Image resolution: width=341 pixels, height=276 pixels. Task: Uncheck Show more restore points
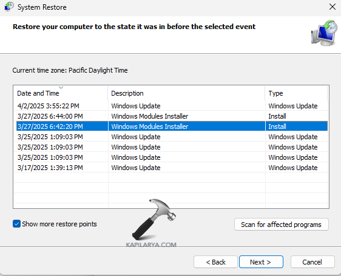click(x=16, y=224)
